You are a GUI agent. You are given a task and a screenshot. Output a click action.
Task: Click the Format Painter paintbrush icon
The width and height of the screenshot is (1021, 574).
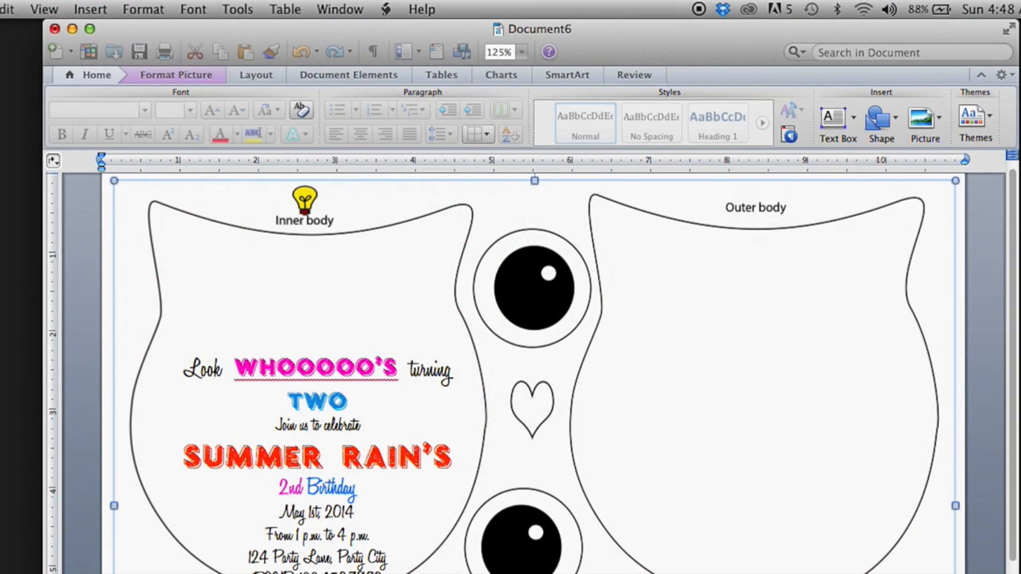point(271,52)
